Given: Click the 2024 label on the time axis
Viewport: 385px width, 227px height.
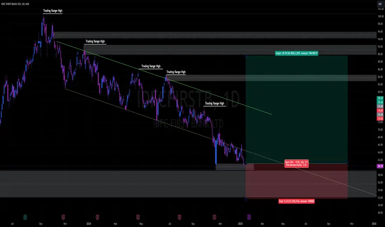Looking at the screenshot, I should click(89, 224).
